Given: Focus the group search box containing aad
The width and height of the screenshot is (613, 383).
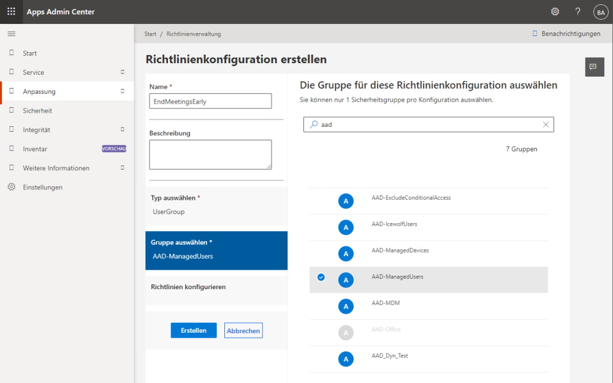Looking at the screenshot, I should click(x=428, y=124).
